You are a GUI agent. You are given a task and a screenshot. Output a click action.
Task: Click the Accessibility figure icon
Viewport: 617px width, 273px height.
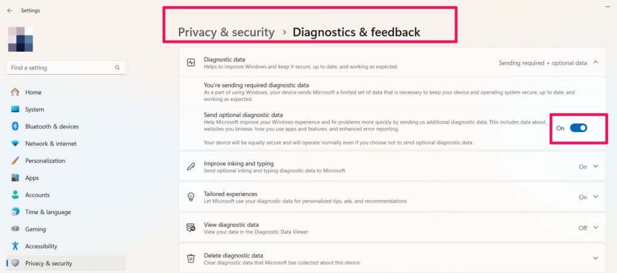click(x=15, y=246)
